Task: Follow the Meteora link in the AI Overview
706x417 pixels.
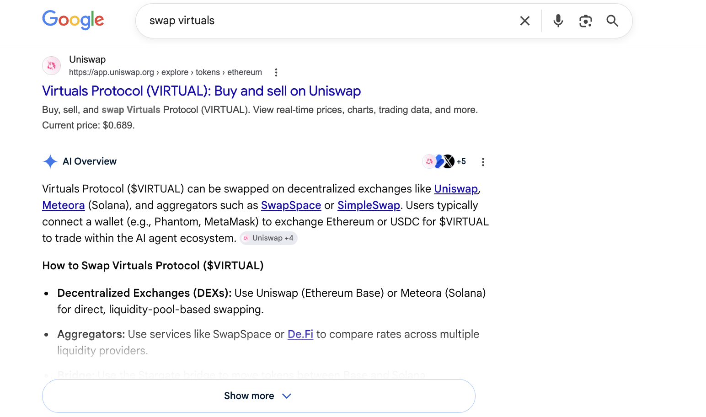Action: pos(64,205)
